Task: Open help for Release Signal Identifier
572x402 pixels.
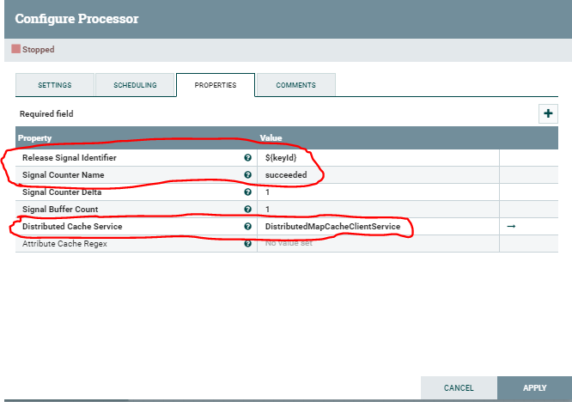Action: click(247, 157)
